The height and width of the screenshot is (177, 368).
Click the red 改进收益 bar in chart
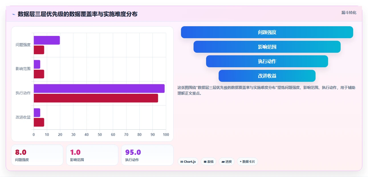tap(39, 122)
